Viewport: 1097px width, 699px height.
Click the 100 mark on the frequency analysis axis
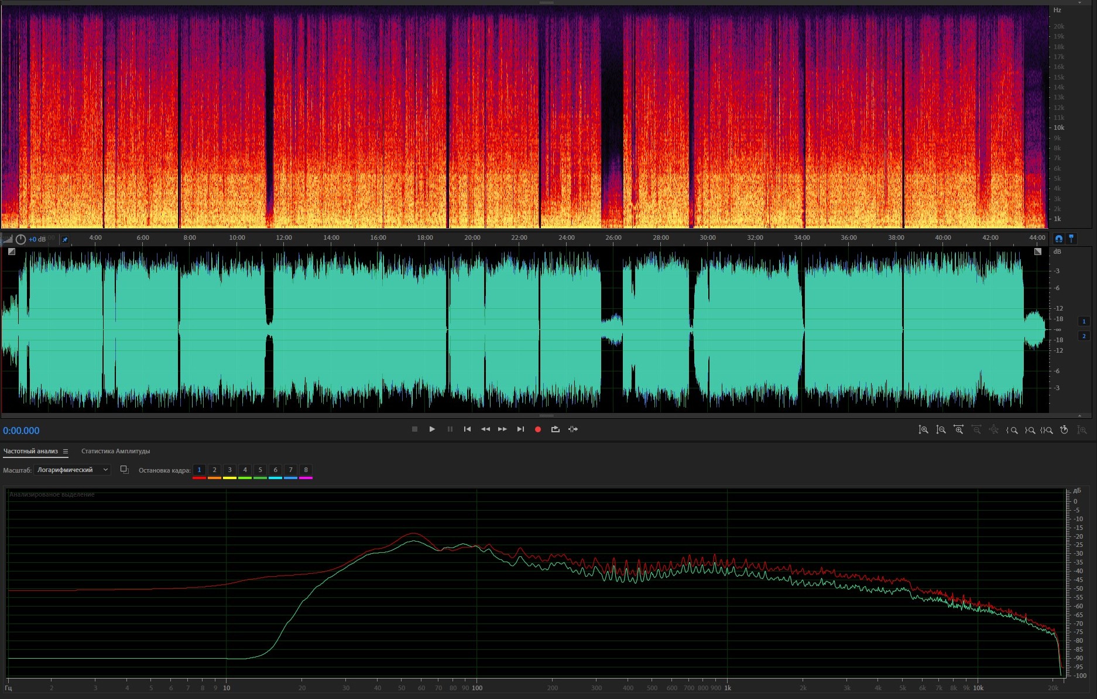(477, 688)
